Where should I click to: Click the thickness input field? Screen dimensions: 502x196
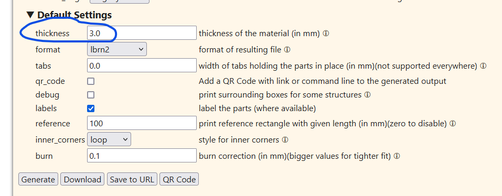pyautogui.click(x=142, y=33)
